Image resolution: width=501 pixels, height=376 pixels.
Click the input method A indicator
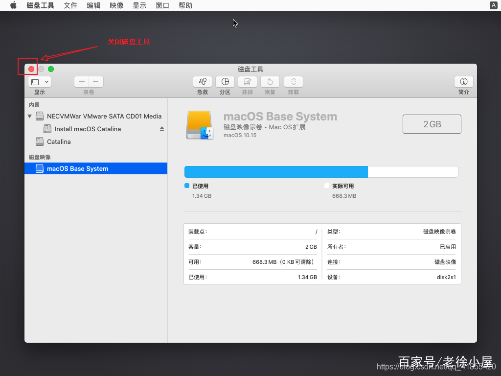493,5
